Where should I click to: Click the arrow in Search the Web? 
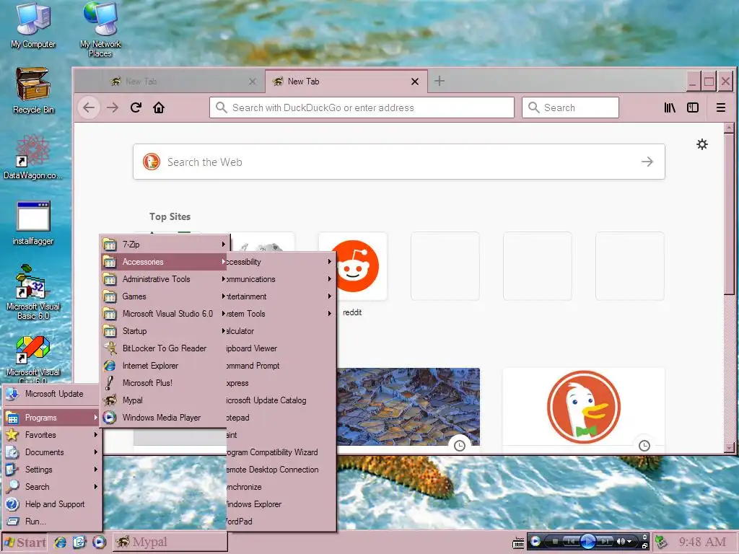(647, 162)
